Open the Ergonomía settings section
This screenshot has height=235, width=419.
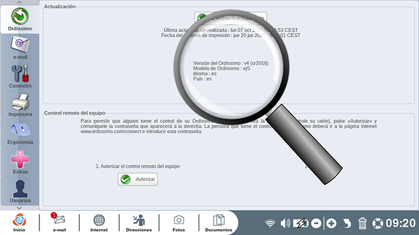(20, 134)
